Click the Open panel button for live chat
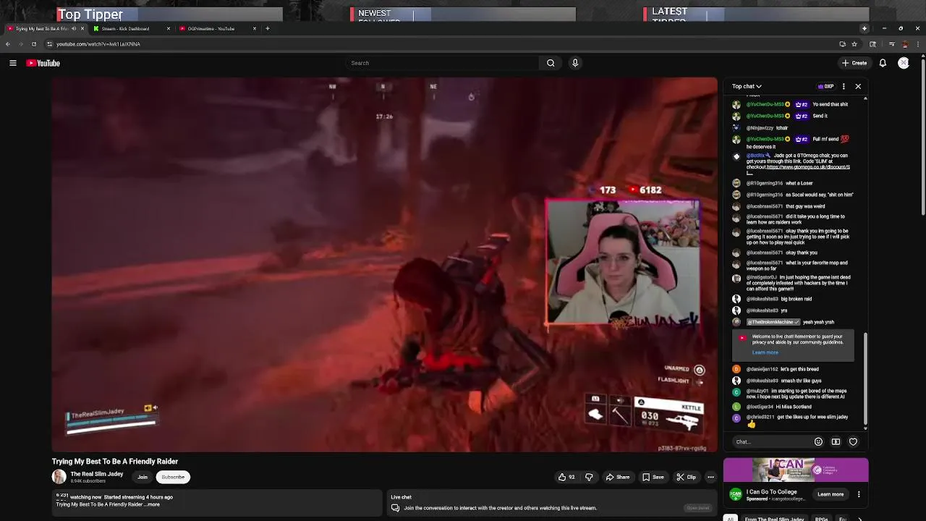 (698, 508)
